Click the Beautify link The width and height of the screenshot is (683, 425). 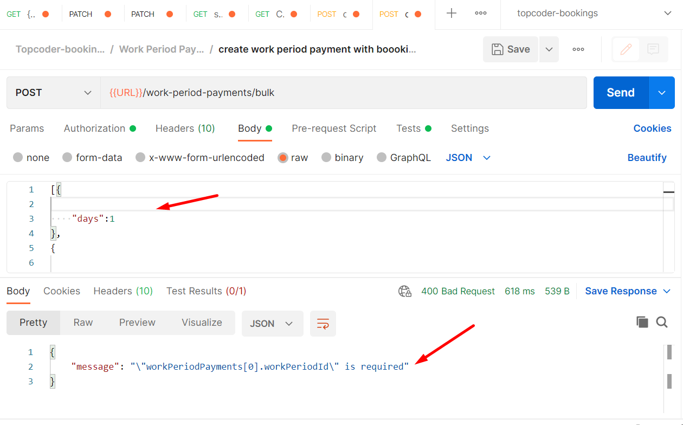click(647, 157)
